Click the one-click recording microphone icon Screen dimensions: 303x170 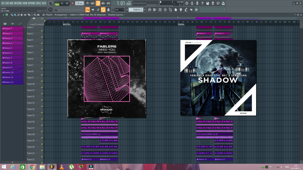(197, 3)
